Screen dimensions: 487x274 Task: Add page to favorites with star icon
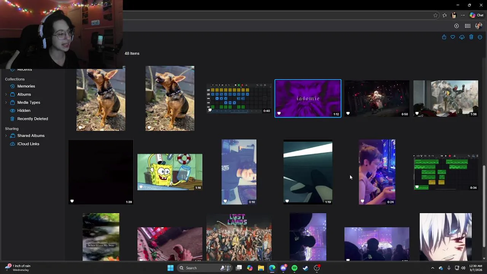pyautogui.click(x=436, y=15)
